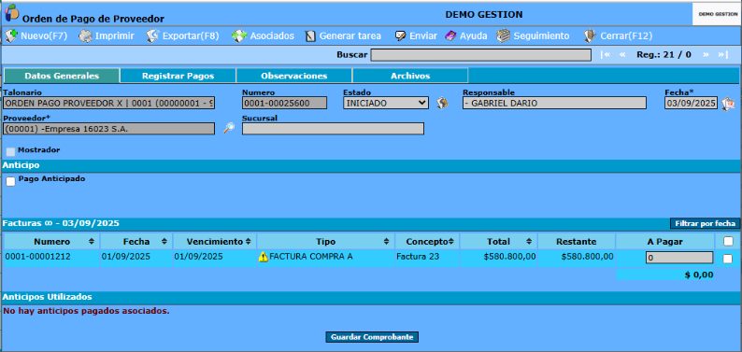Check the row checkbox for invoice 0001-00001212

[728, 259]
